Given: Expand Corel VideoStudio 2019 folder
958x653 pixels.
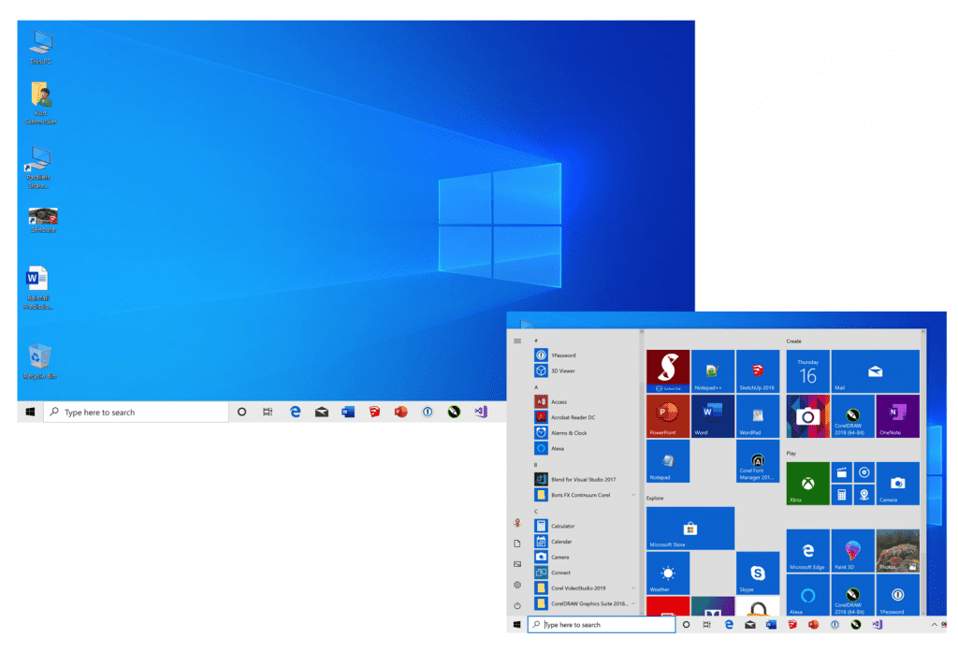Looking at the screenshot, I should click(586, 588).
